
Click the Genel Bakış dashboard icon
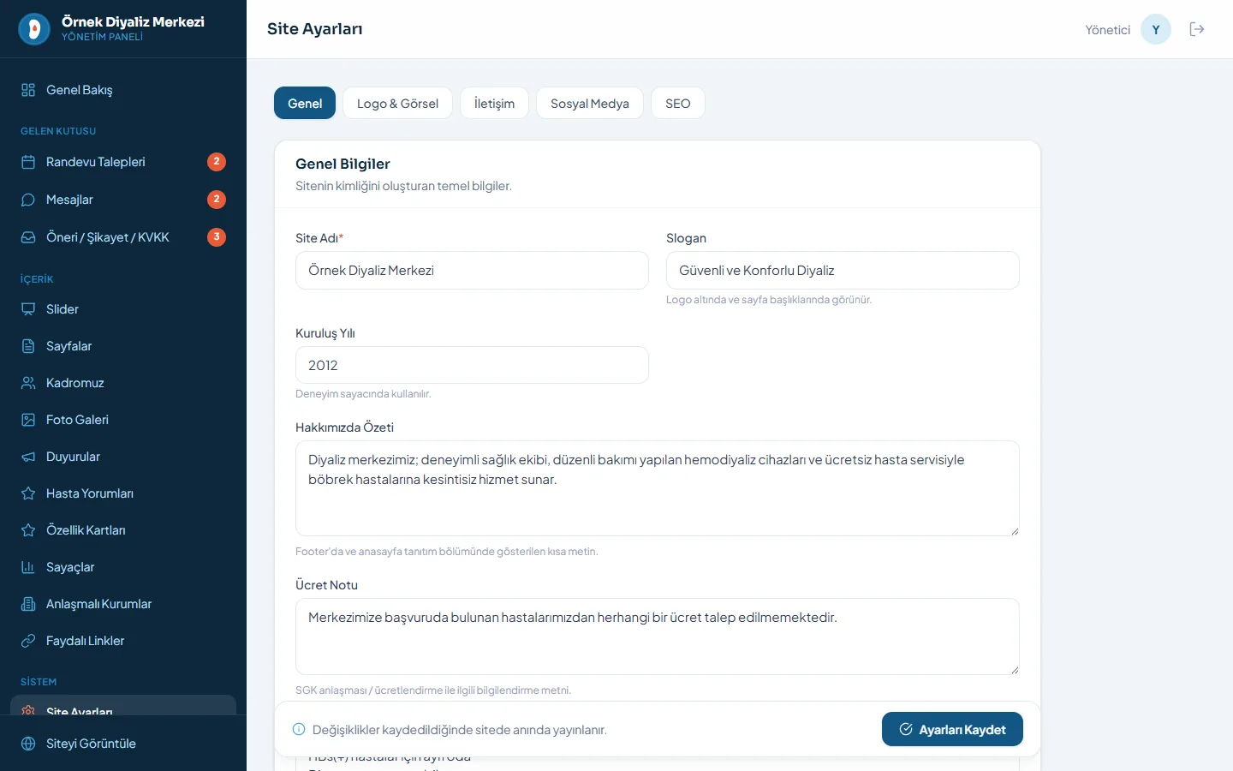(28, 90)
